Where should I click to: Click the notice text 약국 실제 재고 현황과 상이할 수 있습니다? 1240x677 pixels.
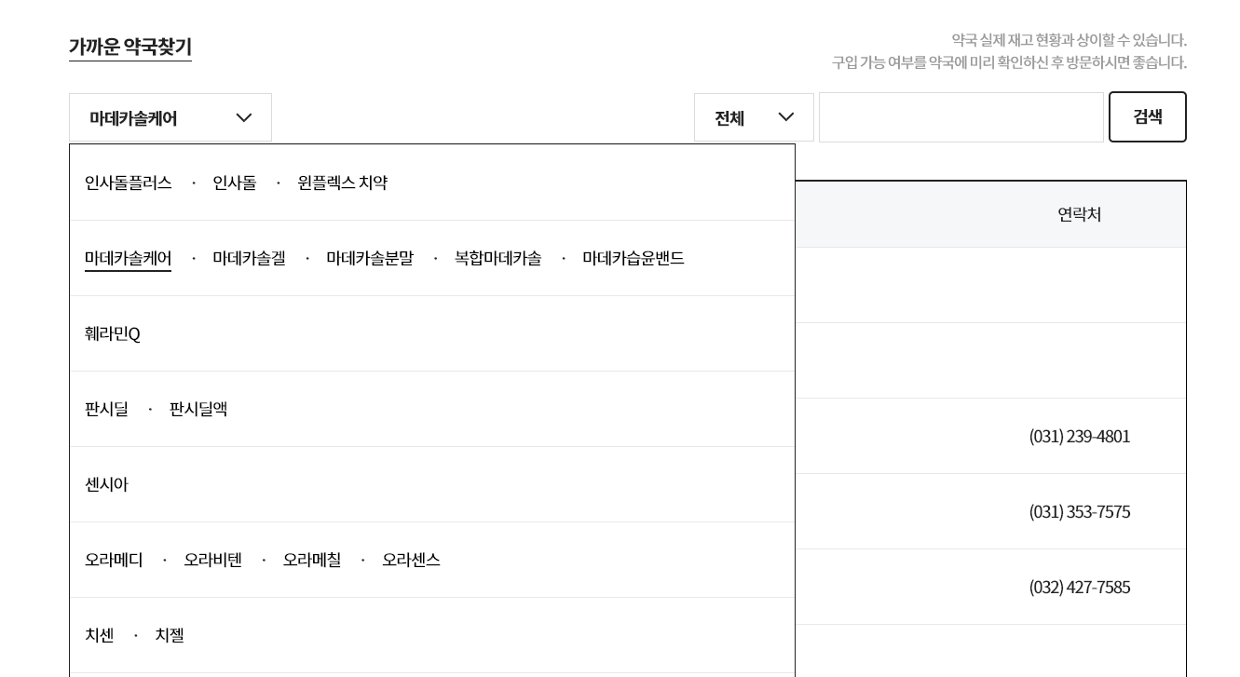(x=1069, y=40)
